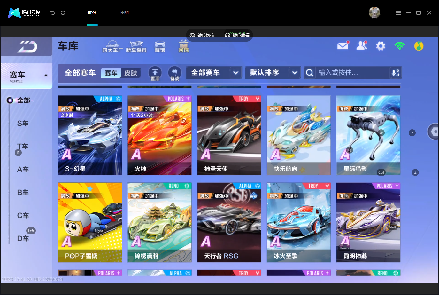Open the friends icon
Viewport: 439px width, 295px height.
point(362,46)
